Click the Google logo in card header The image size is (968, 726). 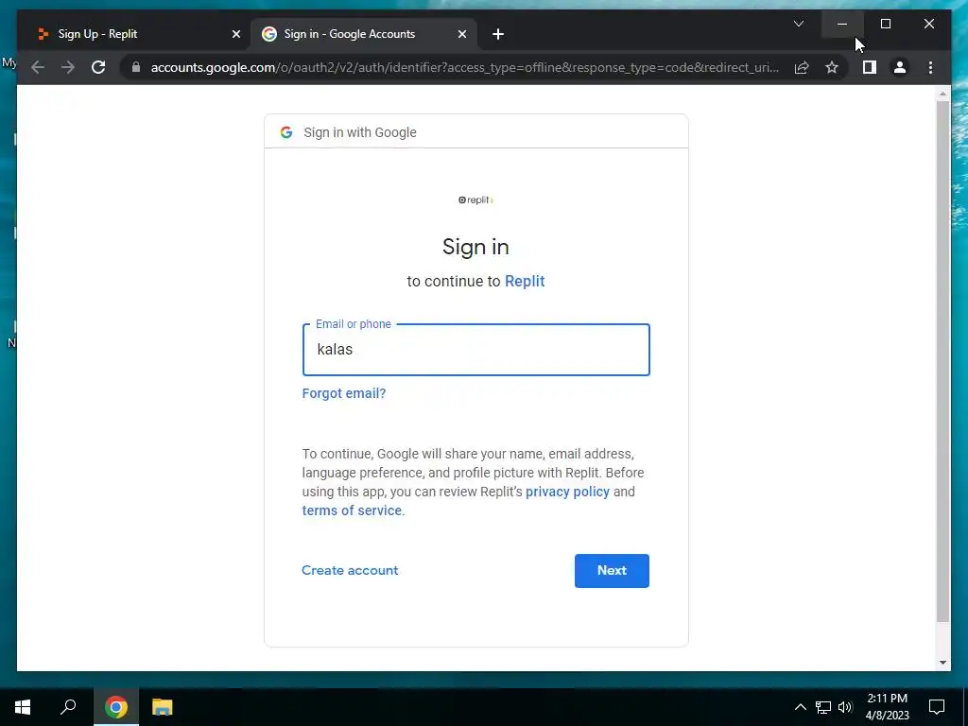point(285,132)
